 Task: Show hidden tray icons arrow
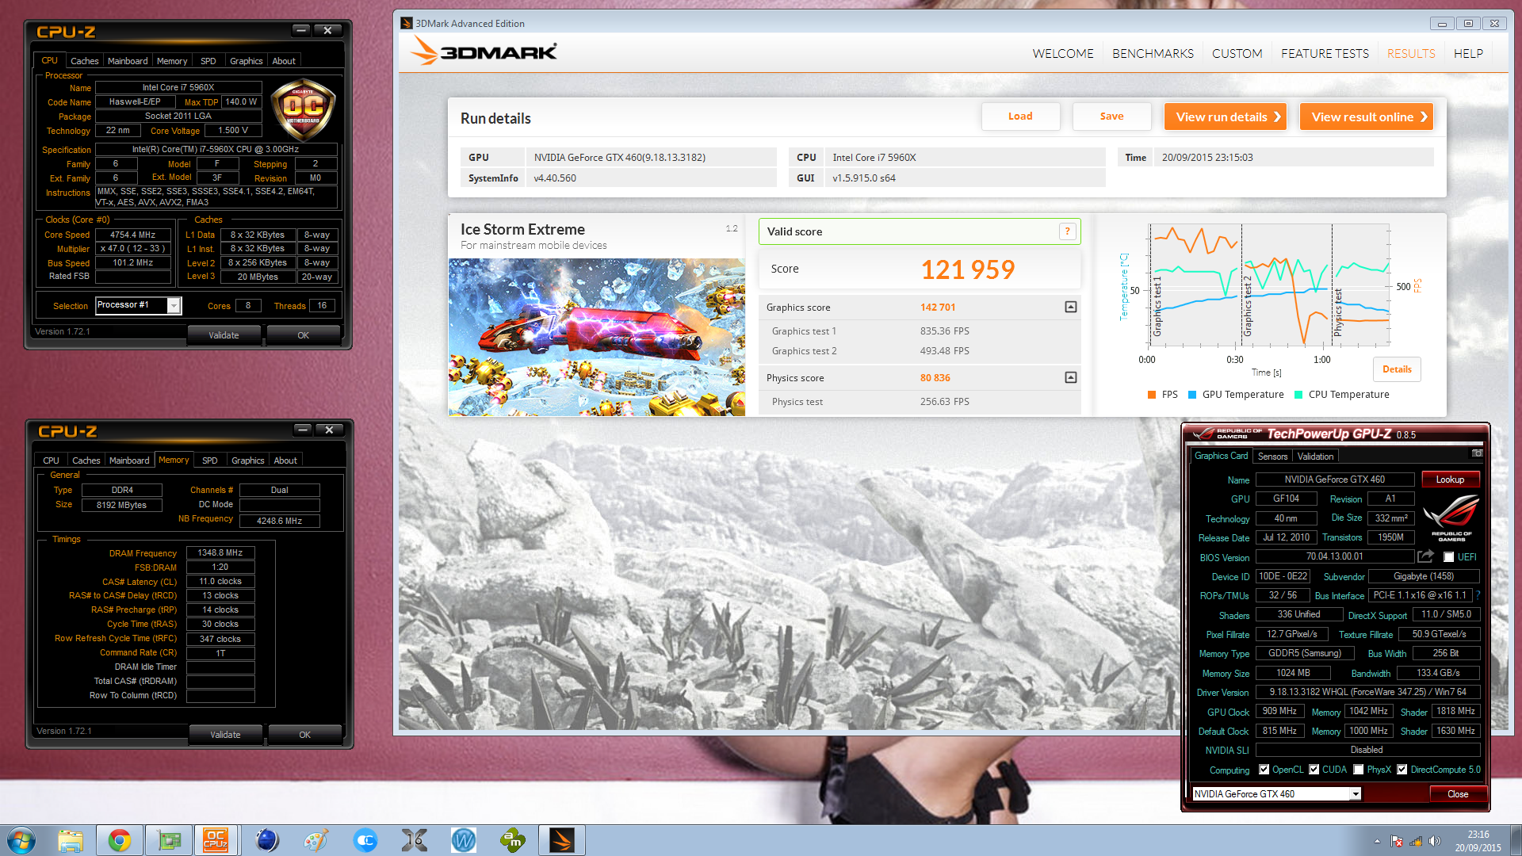coord(1377,841)
